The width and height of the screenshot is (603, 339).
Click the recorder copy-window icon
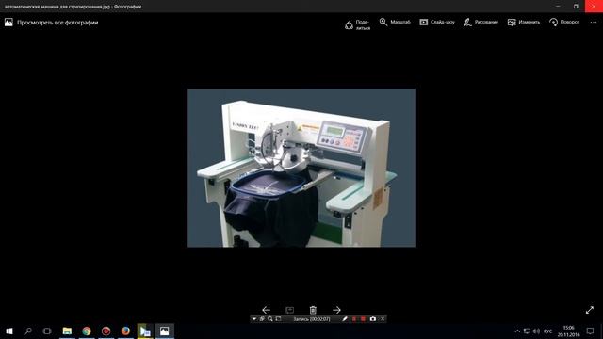coord(262,319)
